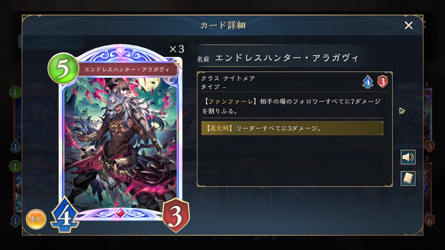Click the クラス ナイトメア label
445x250 pixels.
coord(228,79)
